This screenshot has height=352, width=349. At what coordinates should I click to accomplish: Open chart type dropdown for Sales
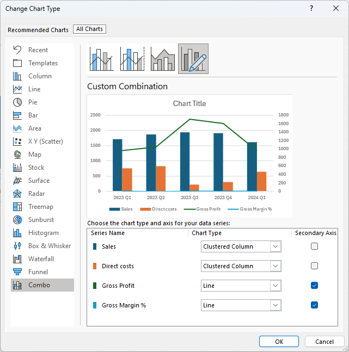point(275,246)
